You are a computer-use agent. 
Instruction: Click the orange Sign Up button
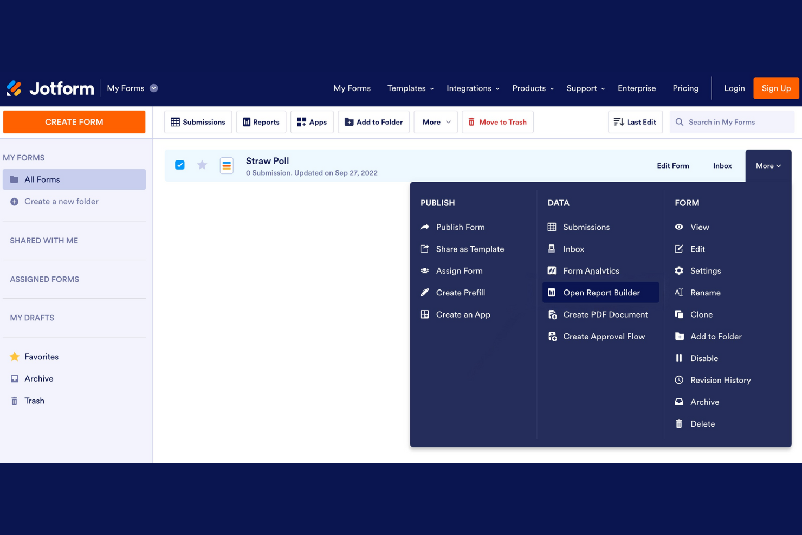(776, 88)
